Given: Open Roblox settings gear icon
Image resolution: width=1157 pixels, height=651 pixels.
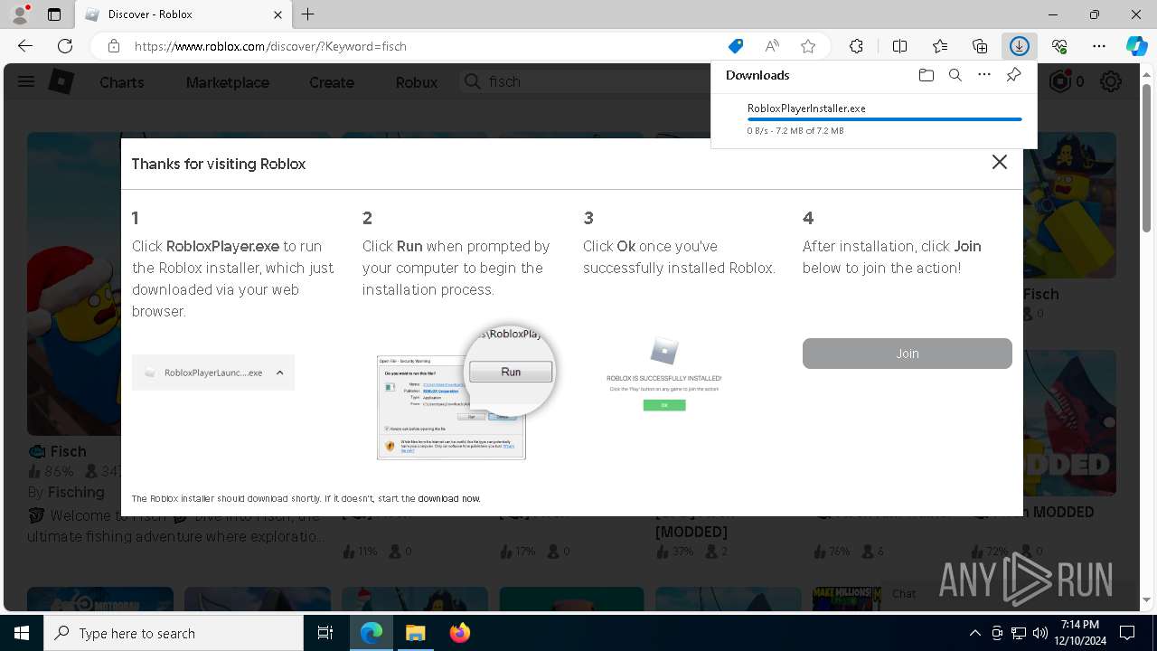Looking at the screenshot, I should coord(1111,82).
